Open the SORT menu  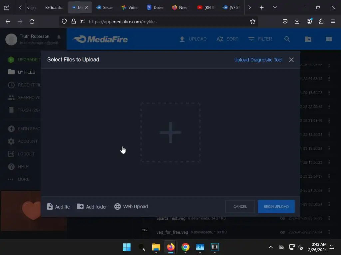point(227,39)
